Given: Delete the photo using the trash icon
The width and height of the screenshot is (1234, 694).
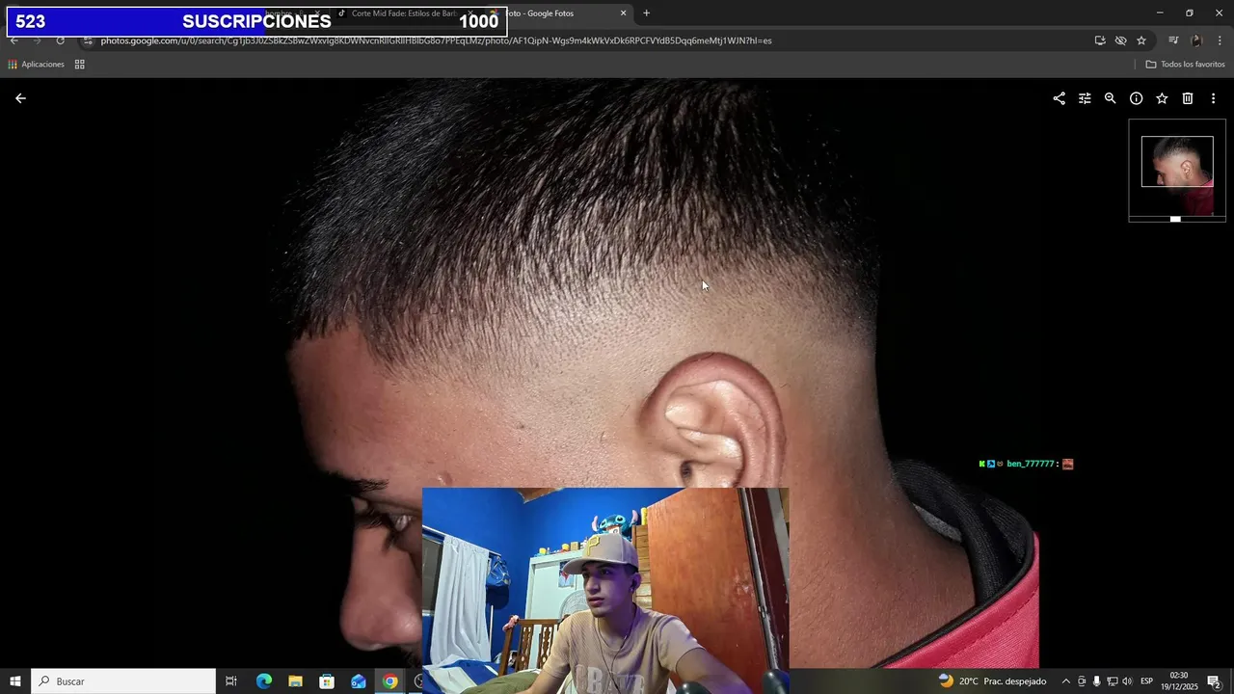Looking at the screenshot, I should tap(1188, 98).
